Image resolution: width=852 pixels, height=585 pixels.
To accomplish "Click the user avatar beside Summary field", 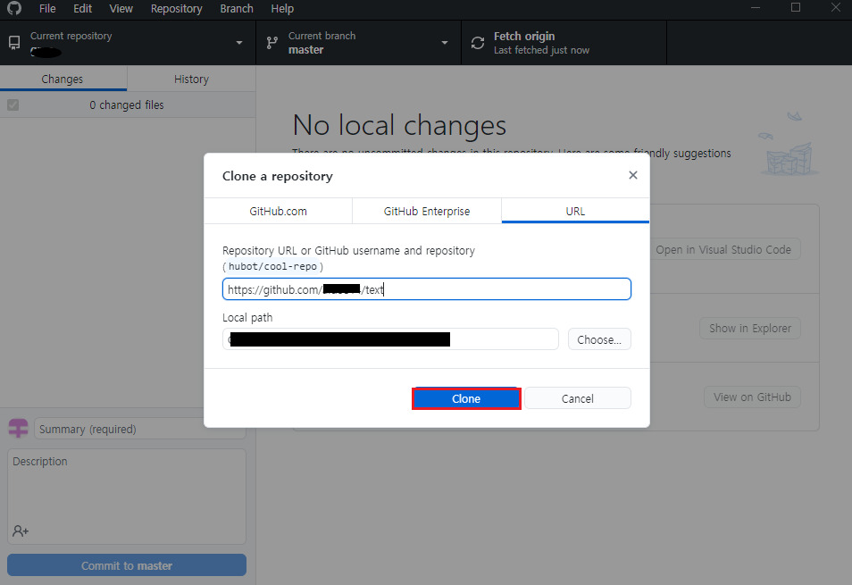I will [x=19, y=429].
